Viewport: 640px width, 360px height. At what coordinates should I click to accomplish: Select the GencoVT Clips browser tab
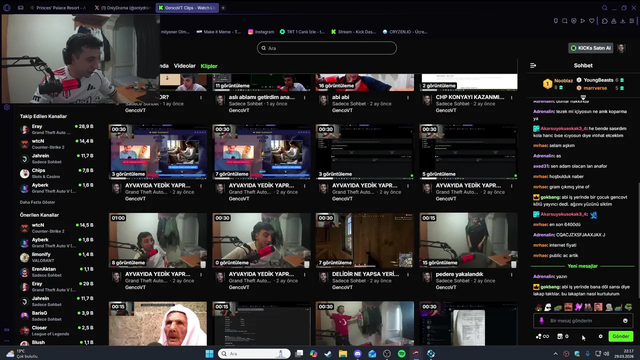pyautogui.click(x=187, y=8)
